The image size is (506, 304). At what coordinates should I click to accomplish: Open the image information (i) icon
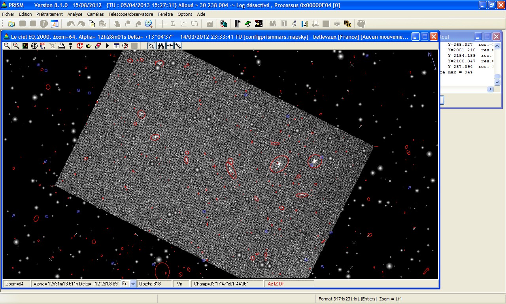[44, 24]
